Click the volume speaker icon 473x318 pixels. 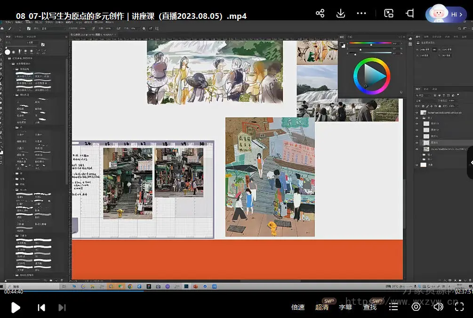pos(438,307)
